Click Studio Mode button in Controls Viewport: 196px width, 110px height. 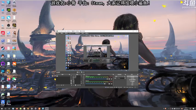click(132, 82)
